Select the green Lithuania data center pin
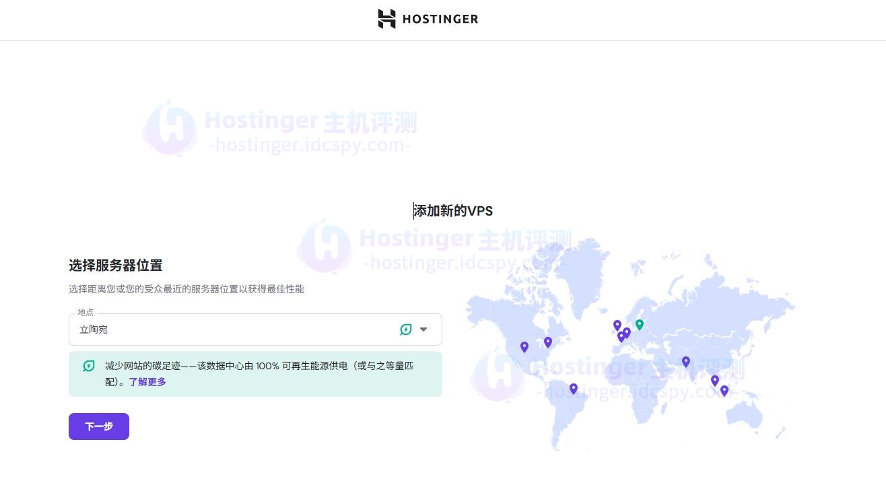The height and width of the screenshot is (504, 886). coord(640,325)
